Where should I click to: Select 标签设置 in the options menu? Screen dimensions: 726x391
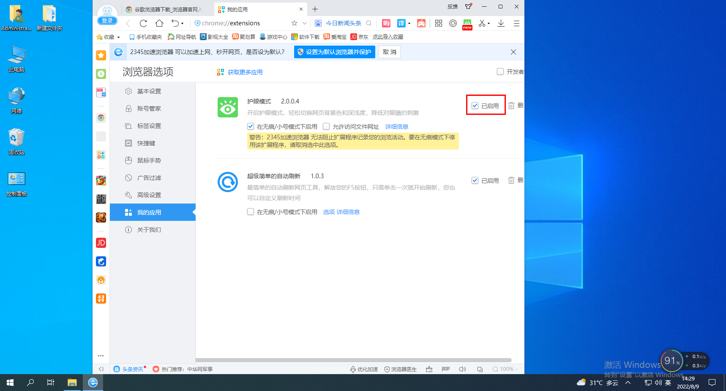(x=153, y=126)
